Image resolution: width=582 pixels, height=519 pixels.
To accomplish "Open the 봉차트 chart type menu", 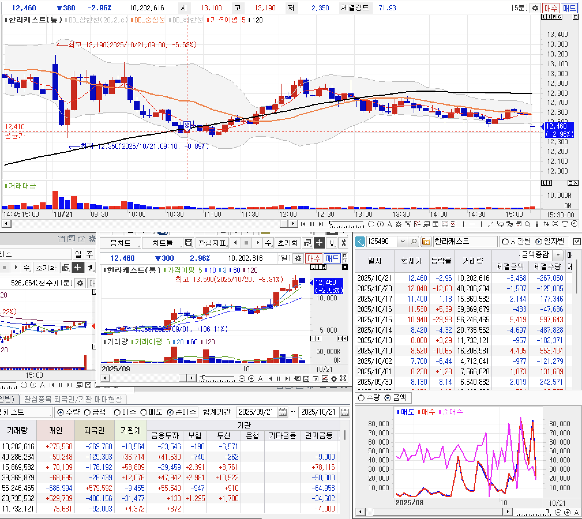I will coord(121,243).
